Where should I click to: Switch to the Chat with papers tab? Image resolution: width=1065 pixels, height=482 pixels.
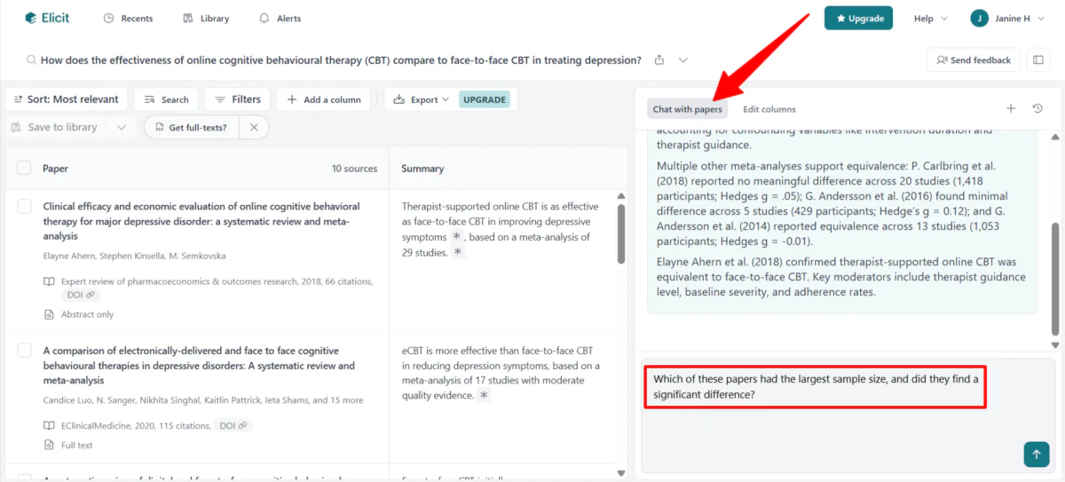click(x=687, y=109)
